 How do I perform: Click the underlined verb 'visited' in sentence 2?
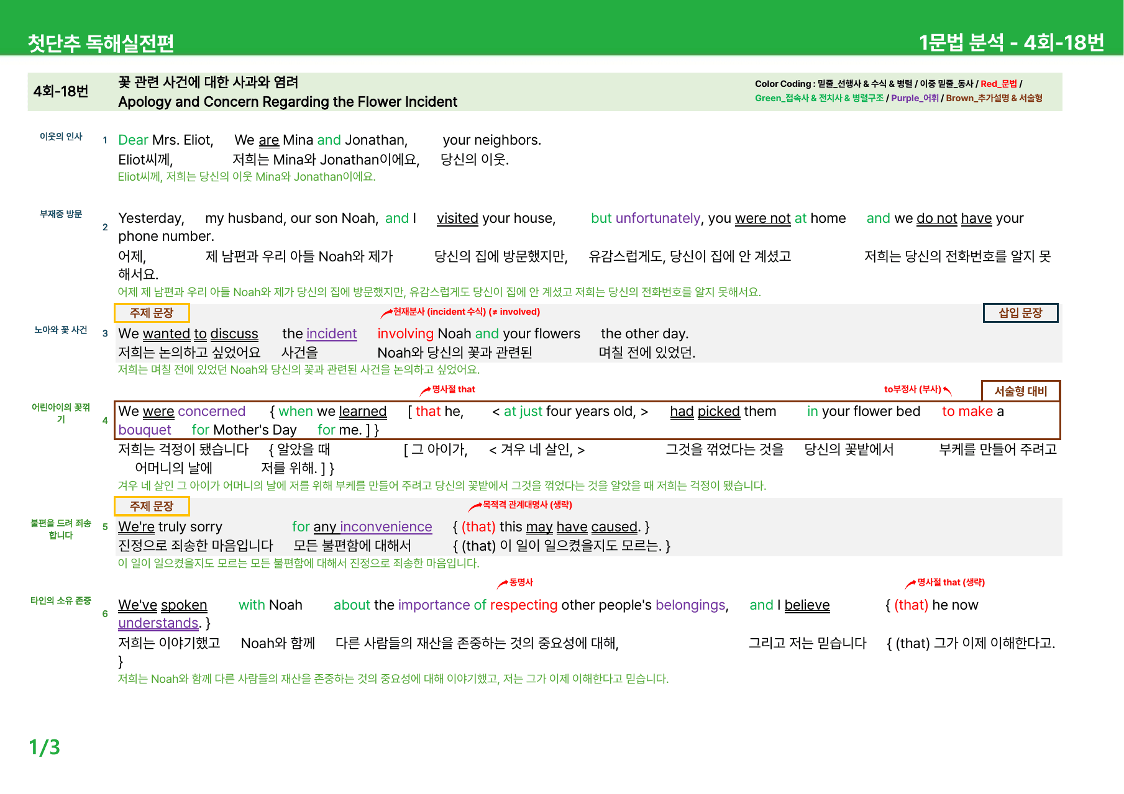click(x=457, y=219)
